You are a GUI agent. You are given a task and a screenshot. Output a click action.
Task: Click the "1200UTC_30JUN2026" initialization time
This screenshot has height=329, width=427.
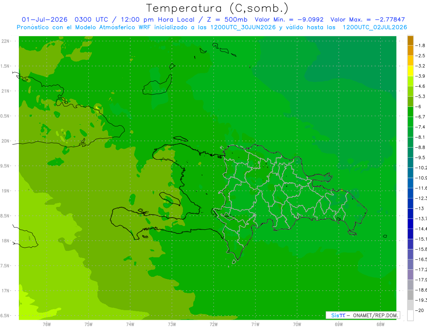(x=243, y=27)
